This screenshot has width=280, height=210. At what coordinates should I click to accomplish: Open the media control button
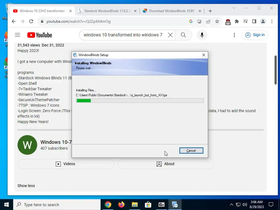(x=246, y=21)
